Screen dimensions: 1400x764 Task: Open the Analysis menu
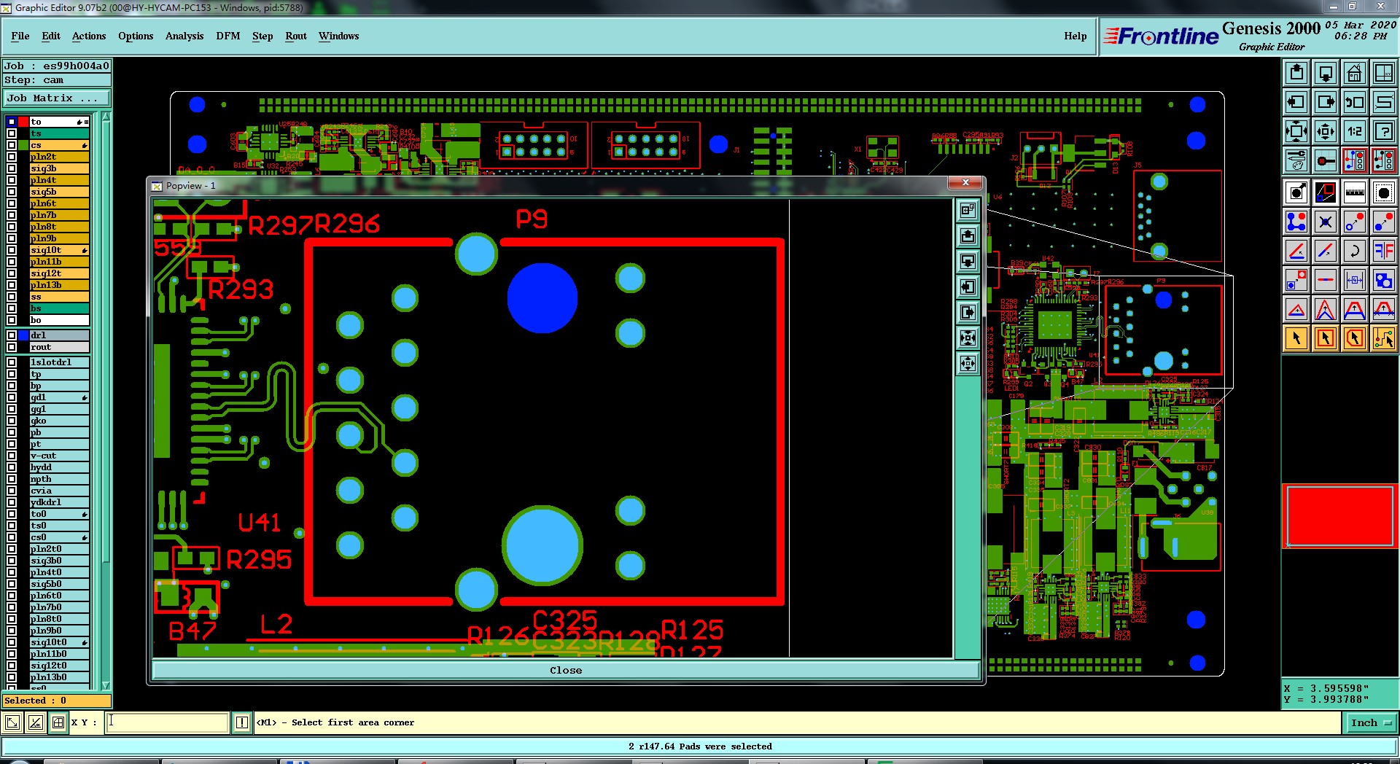[184, 36]
